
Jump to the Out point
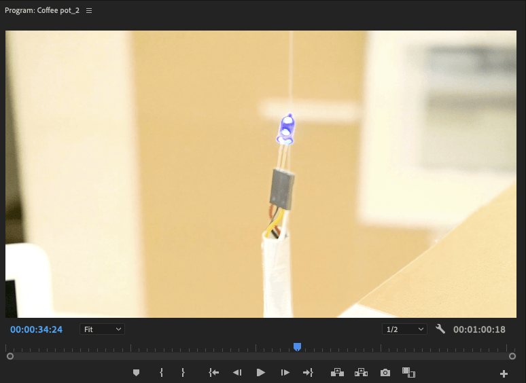pyautogui.click(x=308, y=373)
